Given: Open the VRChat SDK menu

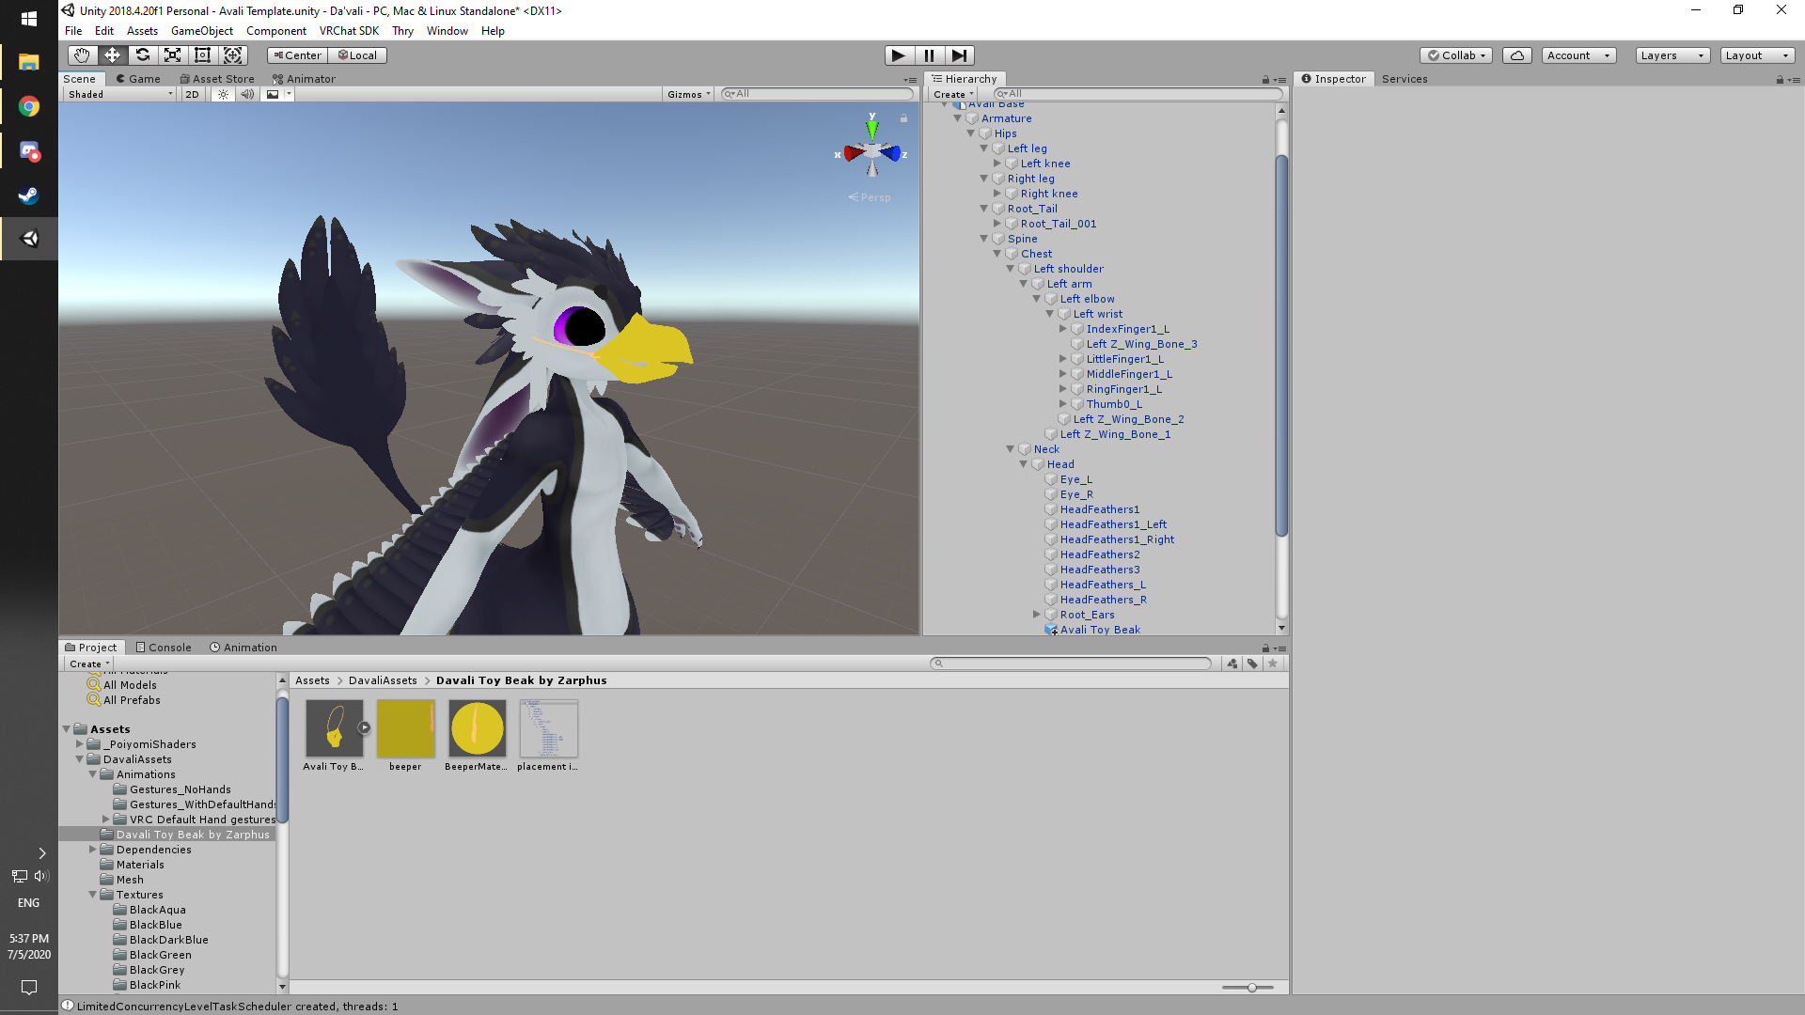Looking at the screenshot, I should click(349, 31).
